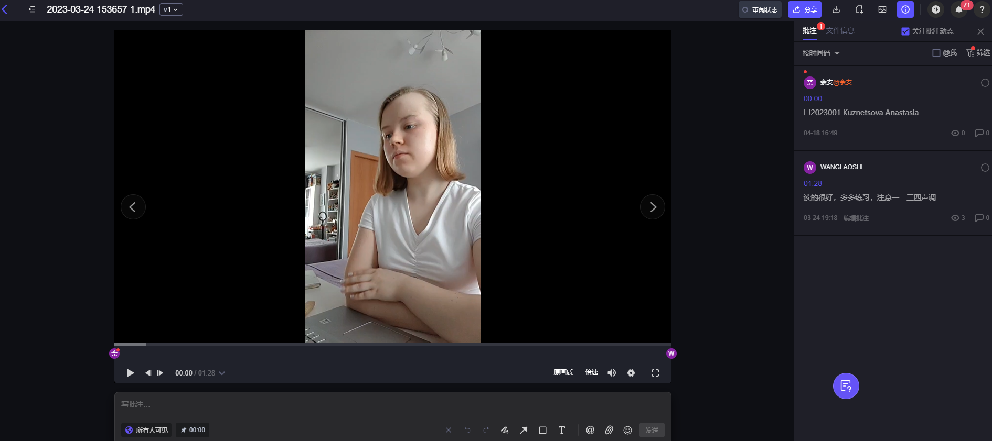992x441 pixels.
Task: Switch to the 文件信息 tab
Action: coord(840,31)
